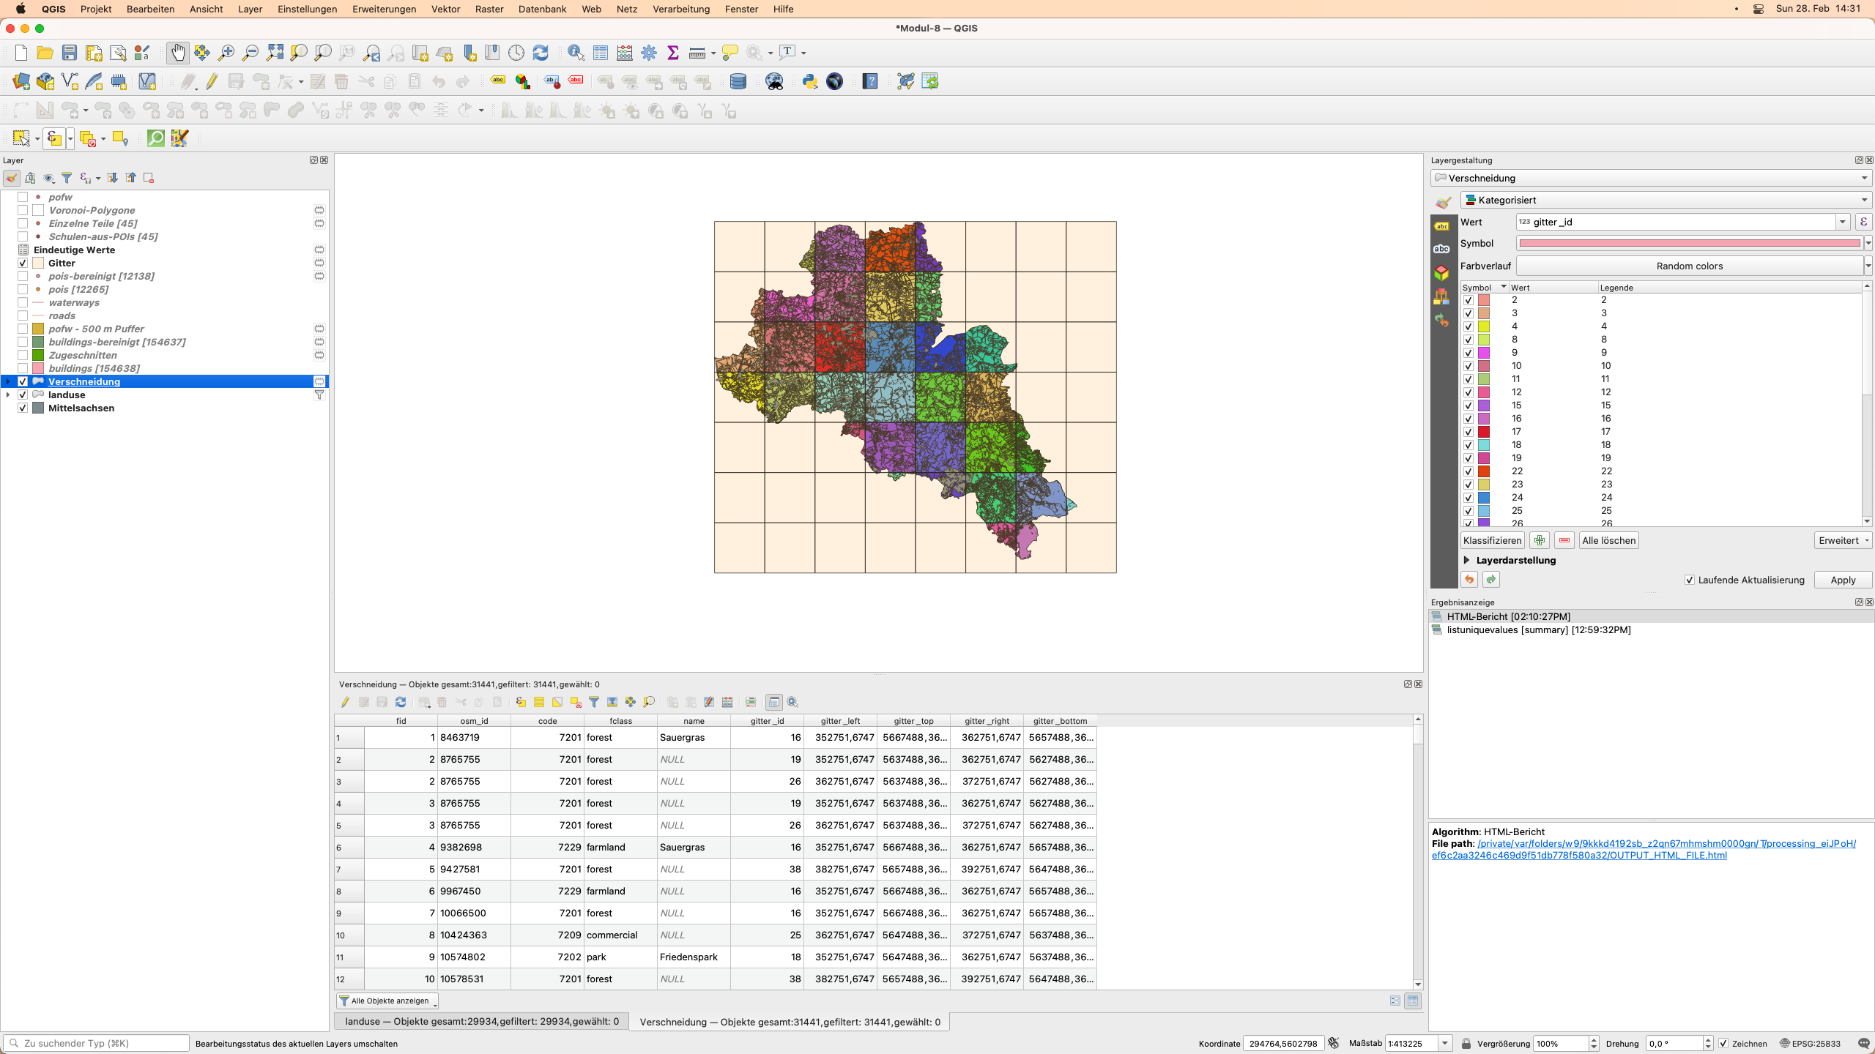Click the delete category red minus button
This screenshot has height=1054, width=1875.
coord(1564,540)
